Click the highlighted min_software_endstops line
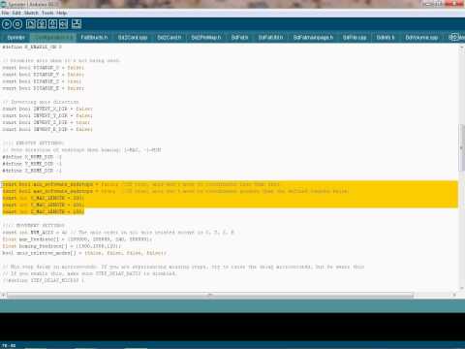 pyautogui.click(x=140, y=184)
